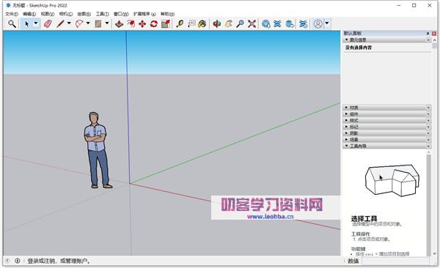Close the 组件 panel
The width and height of the screenshot is (440, 268).
click(428, 113)
